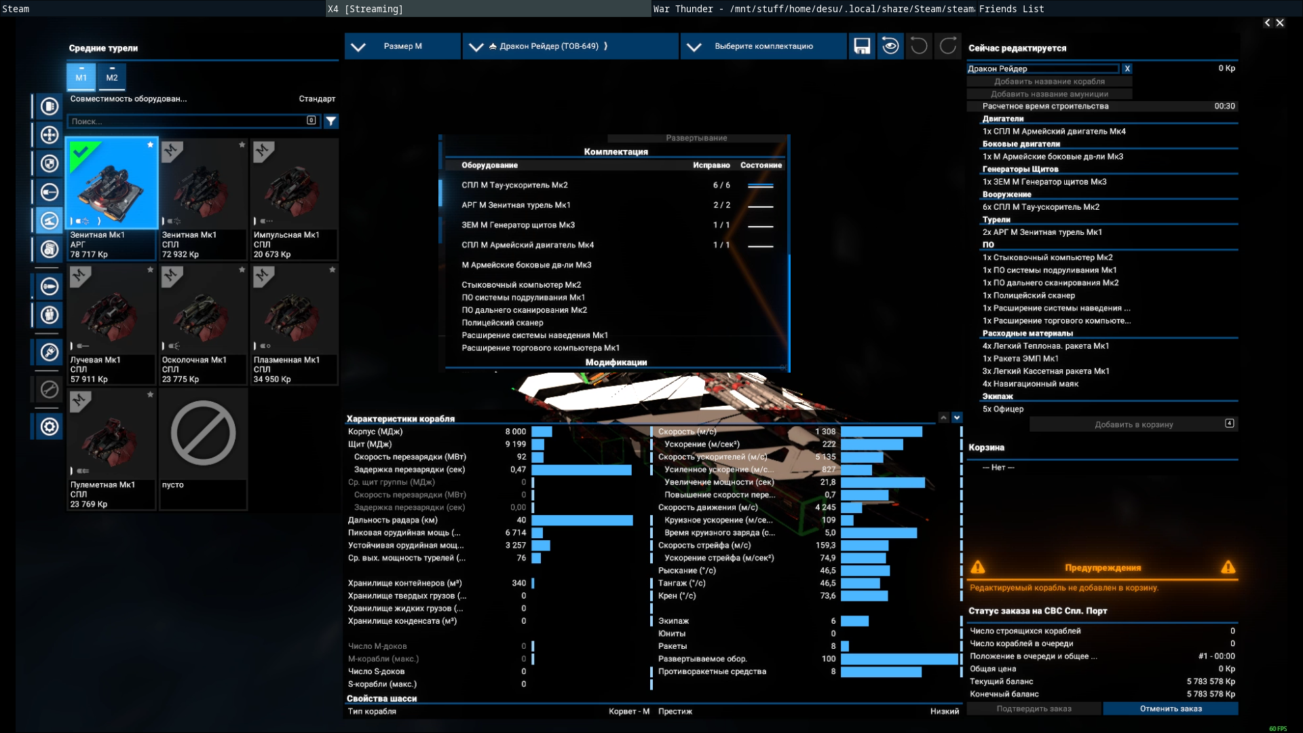Click the Отменить заказ button
The image size is (1303, 733).
point(1171,709)
